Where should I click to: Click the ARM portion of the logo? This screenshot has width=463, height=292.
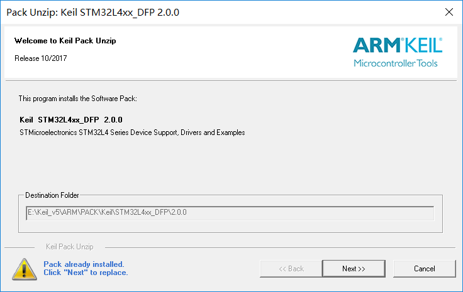pyautogui.click(x=376, y=45)
